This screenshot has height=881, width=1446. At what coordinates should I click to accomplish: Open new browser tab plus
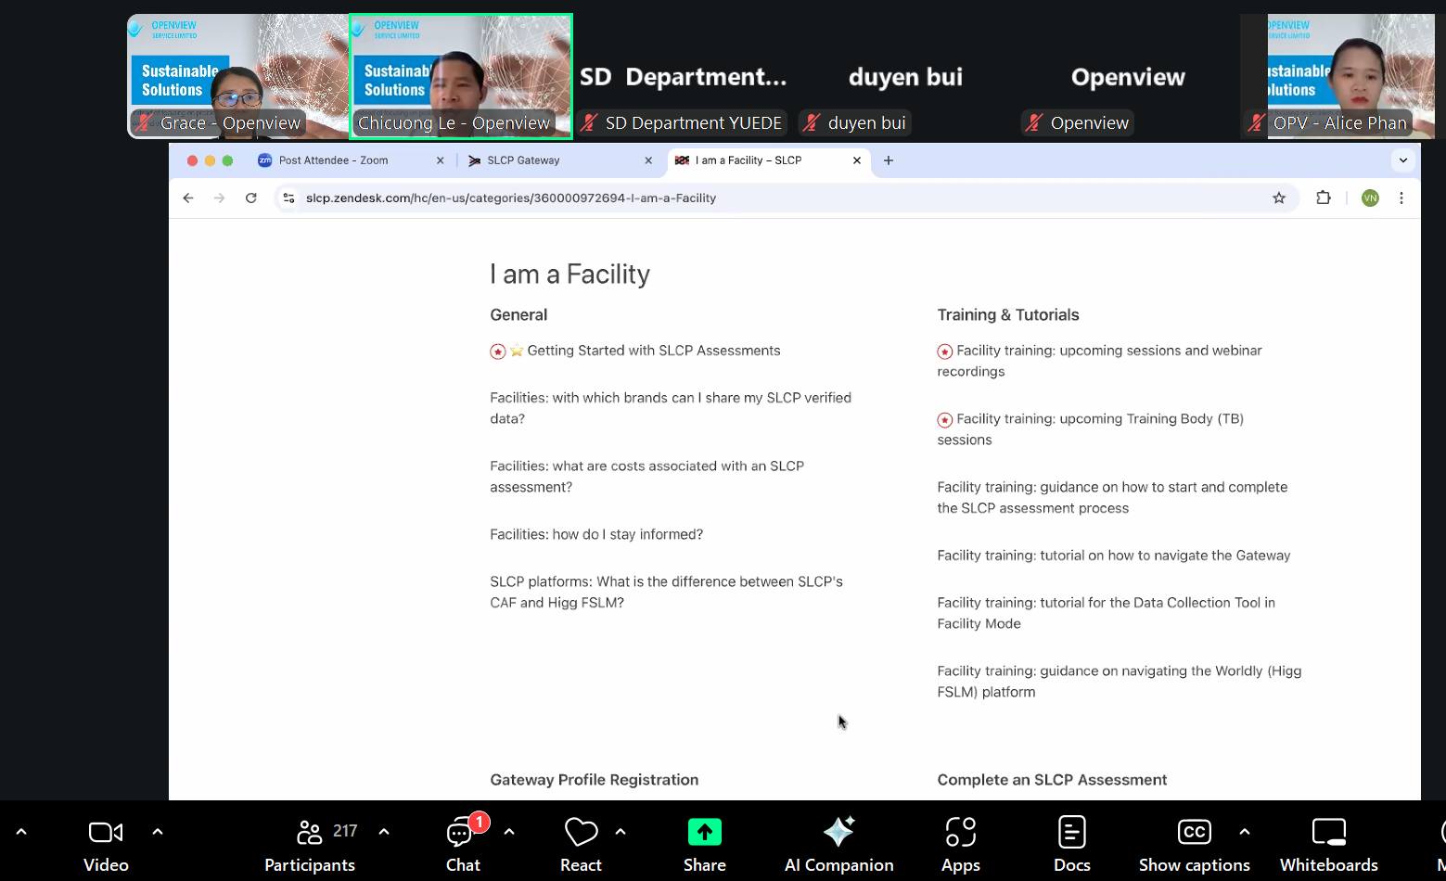889,160
